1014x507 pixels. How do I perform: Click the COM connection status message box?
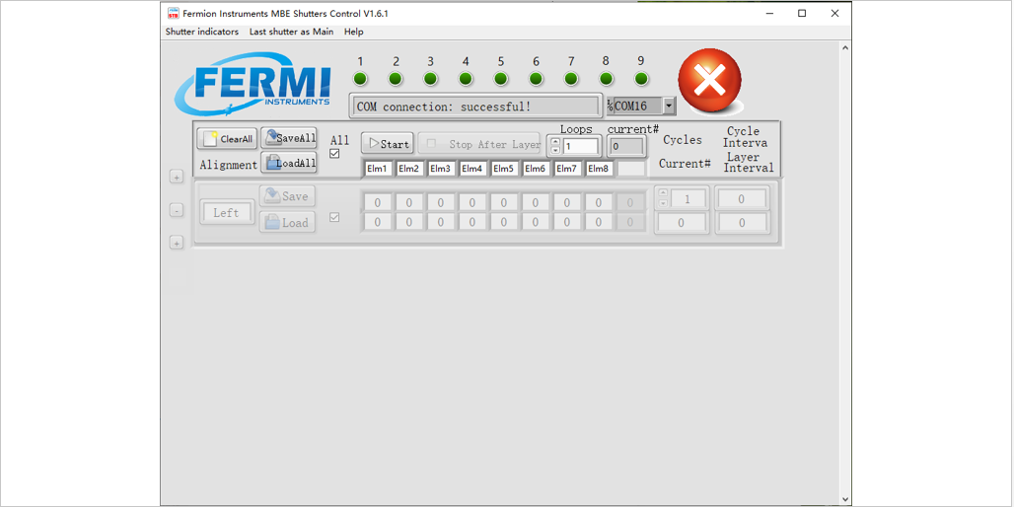[474, 107]
